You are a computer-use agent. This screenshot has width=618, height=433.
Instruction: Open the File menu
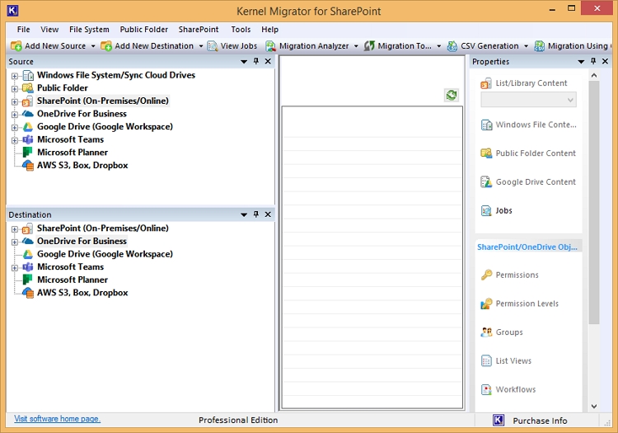click(23, 29)
